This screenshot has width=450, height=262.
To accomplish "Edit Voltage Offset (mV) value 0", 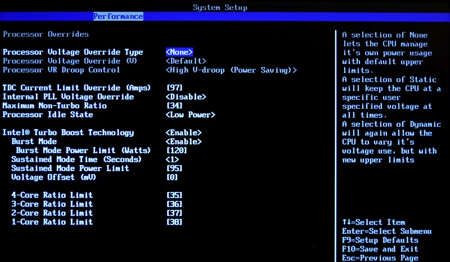I will pyautogui.click(x=172, y=178).
